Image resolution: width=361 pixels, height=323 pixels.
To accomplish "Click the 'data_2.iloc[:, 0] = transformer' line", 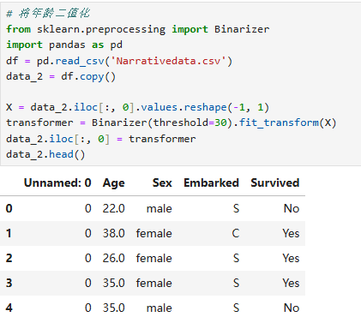I will click(101, 139).
